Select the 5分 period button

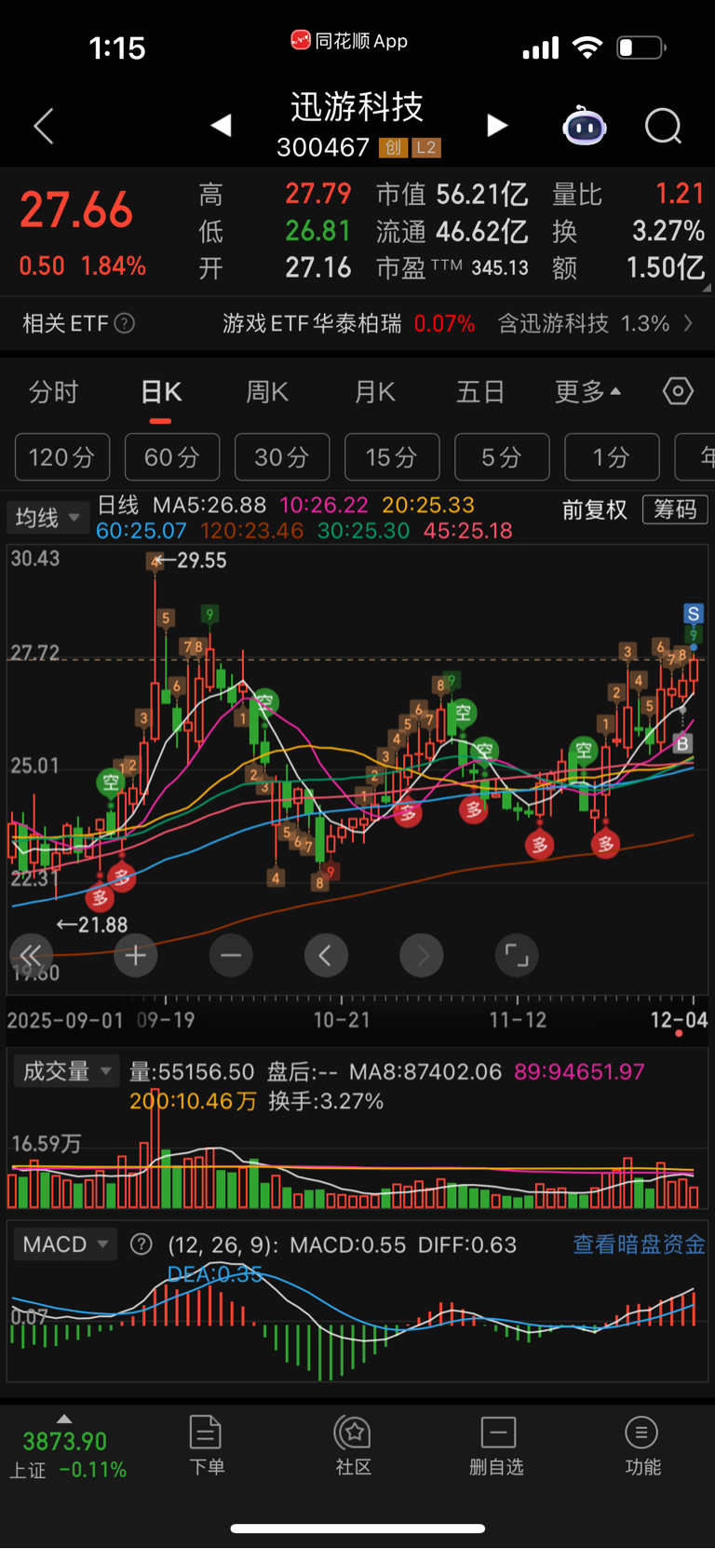click(502, 457)
